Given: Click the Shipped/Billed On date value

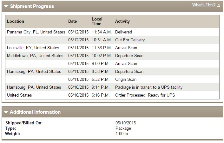Looking at the screenshot, I should 126,123.
